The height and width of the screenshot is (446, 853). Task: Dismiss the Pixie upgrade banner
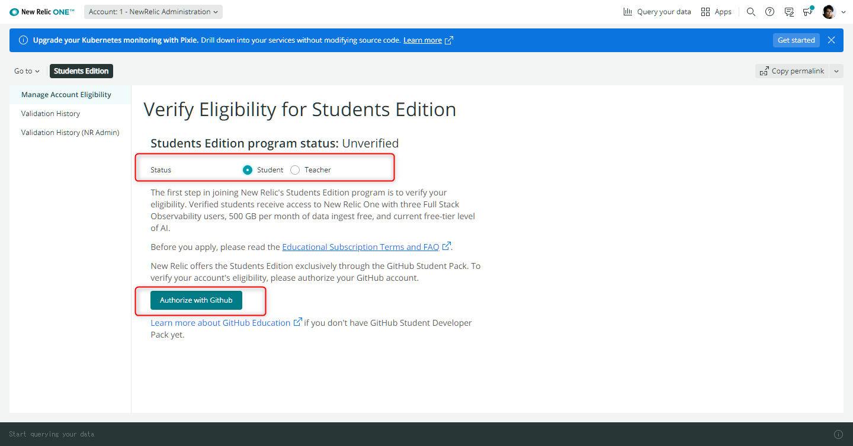click(x=832, y=40)
